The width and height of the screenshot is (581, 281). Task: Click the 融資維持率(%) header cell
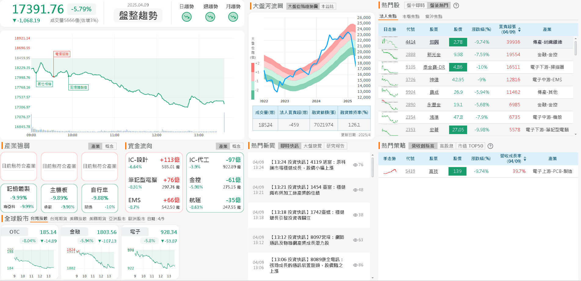[354, 112]
